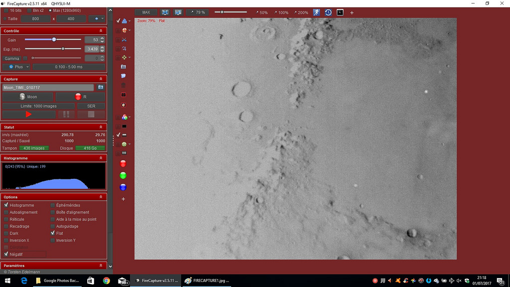The height and width of the screenshot is (287, 510).
Task: Collapse the Contrôle panel
Action: (102, 31)
